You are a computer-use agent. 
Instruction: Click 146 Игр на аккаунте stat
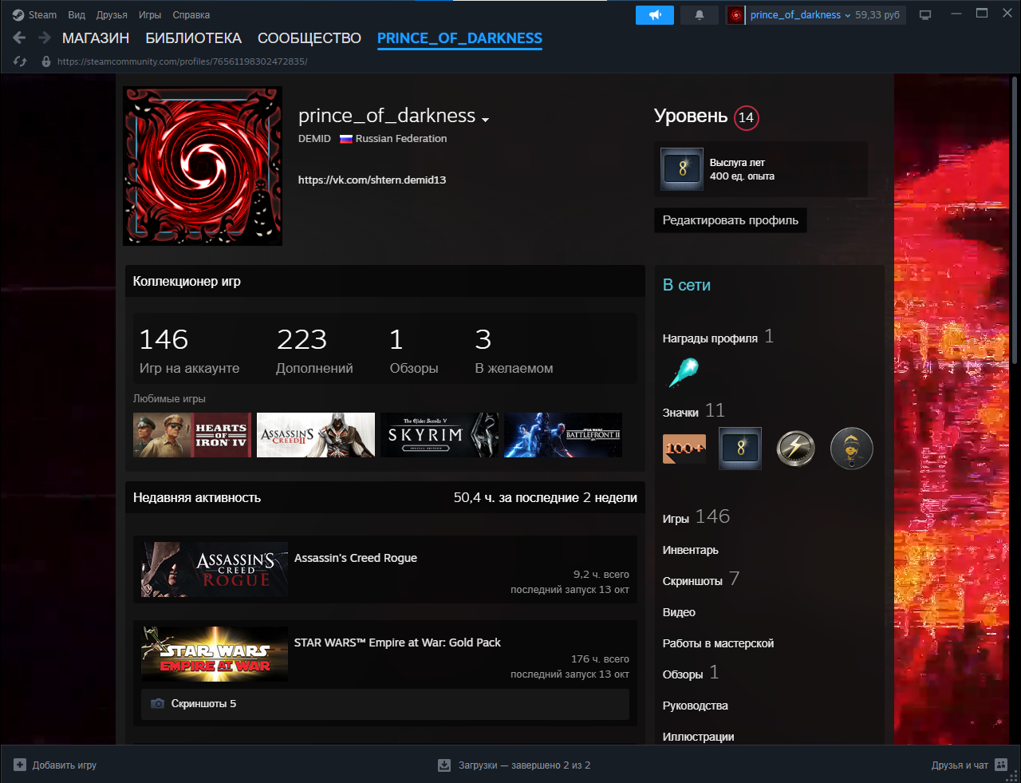[189, 351]
